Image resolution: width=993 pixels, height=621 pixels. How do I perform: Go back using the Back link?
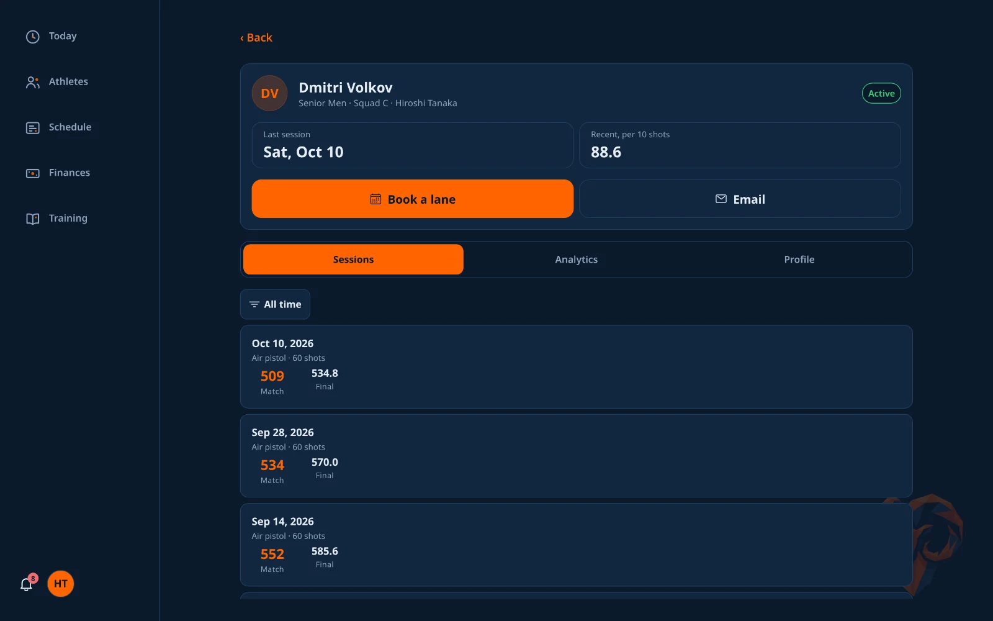[x=256, y=38]
